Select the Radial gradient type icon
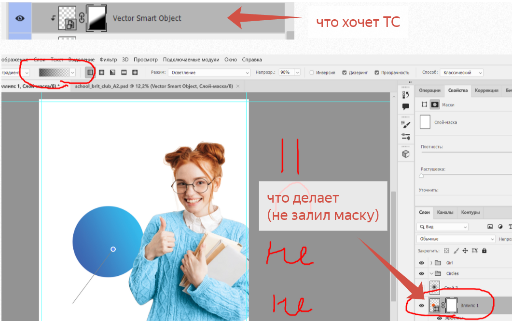The width and height of the screenshot is (512, 321). pos(101,72)
